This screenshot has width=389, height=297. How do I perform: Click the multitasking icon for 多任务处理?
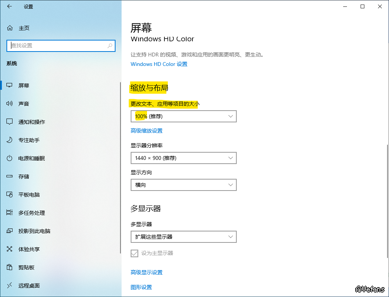tap(9, 213)
